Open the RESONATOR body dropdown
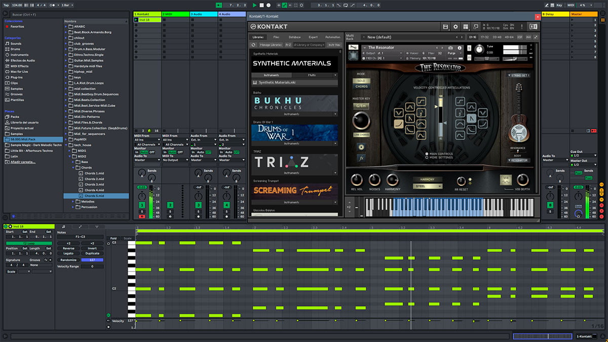The image size is (608, 342). coord(519,161)
